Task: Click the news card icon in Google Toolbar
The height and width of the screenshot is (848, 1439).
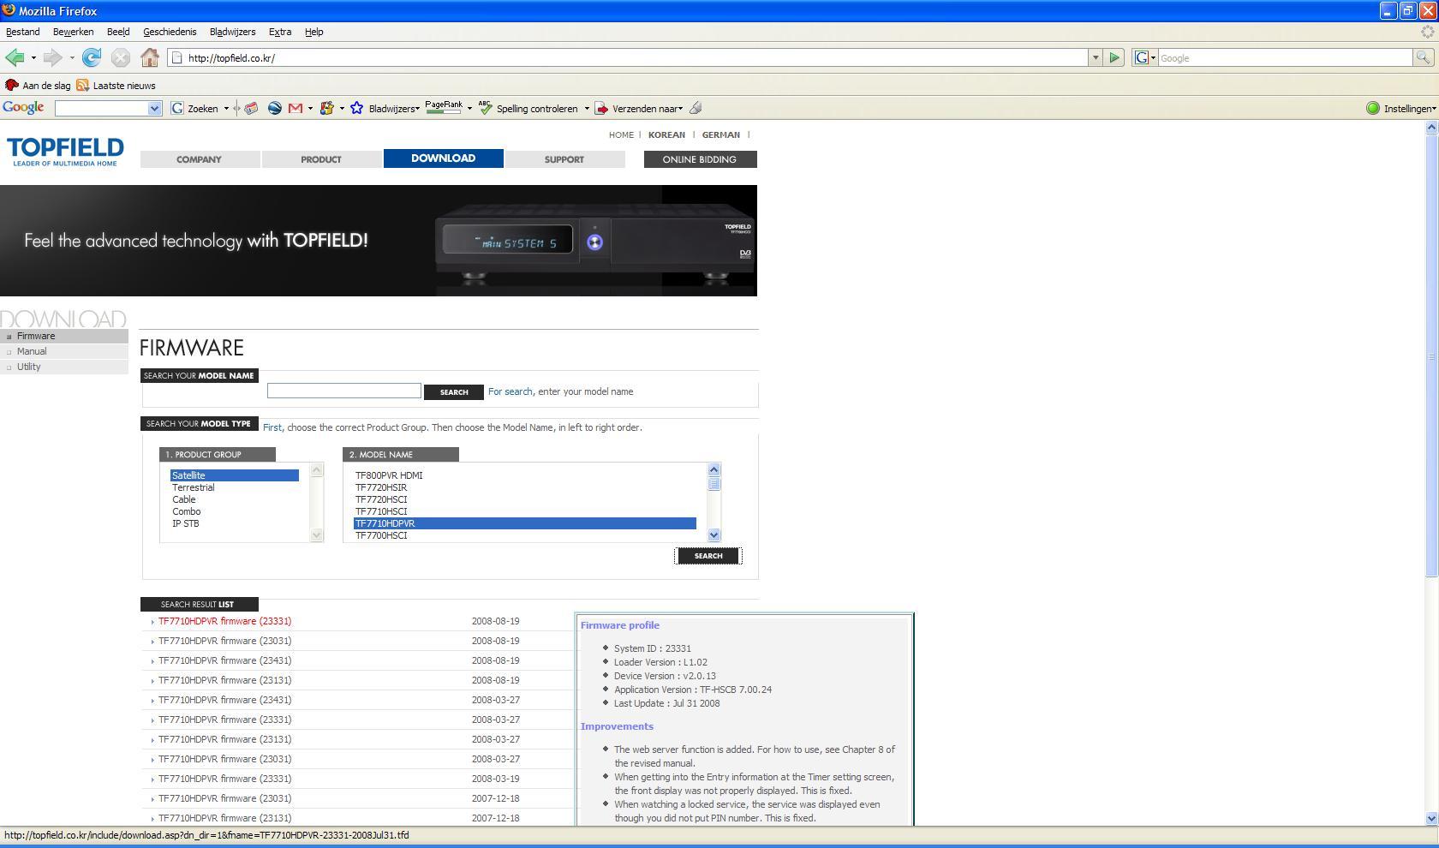Action: [x=251, y=108]
